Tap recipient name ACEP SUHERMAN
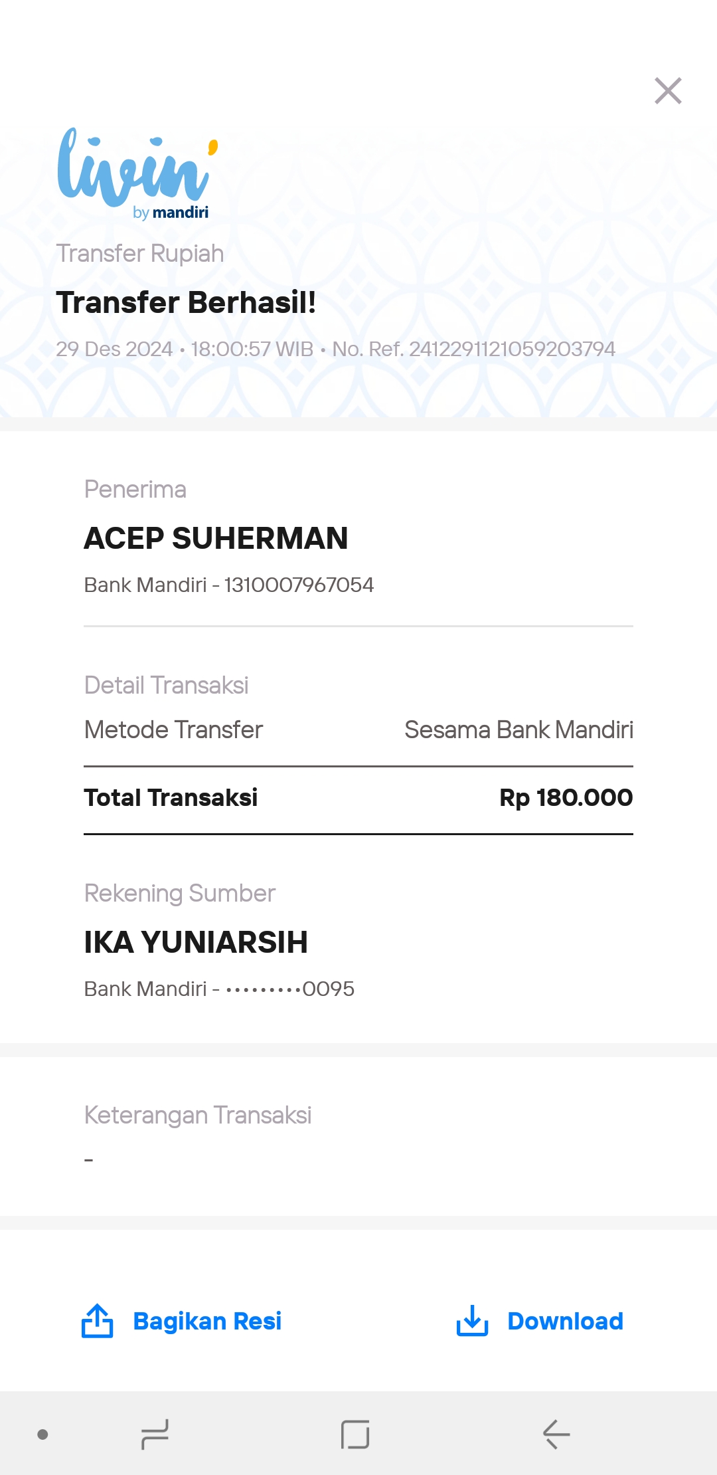Image resolution: width=717 pixels, height=1475 pixels. tap(216, 538)
